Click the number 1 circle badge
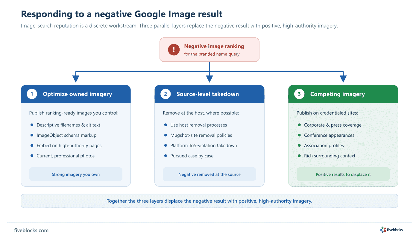The height and width of the screenshot is (240, 419). (x=32, y=94)
